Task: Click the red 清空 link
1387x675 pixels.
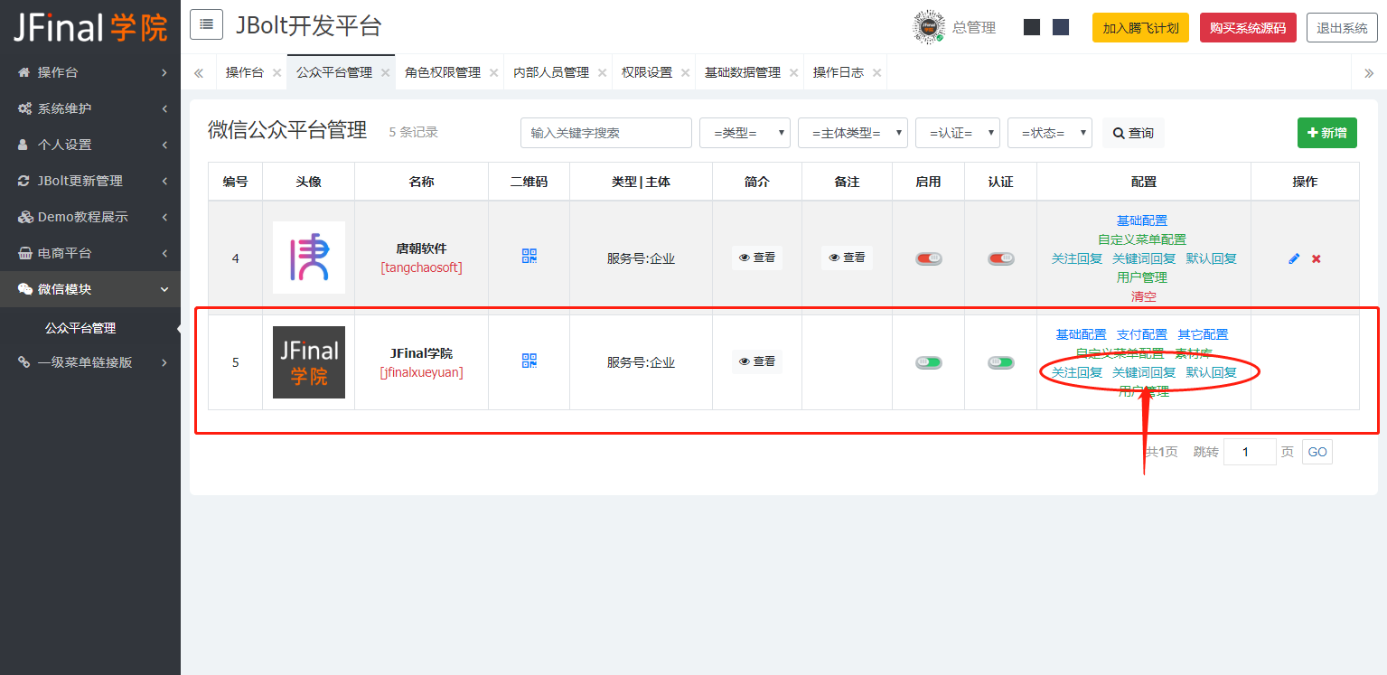Action: click(x=1144, y=296)
